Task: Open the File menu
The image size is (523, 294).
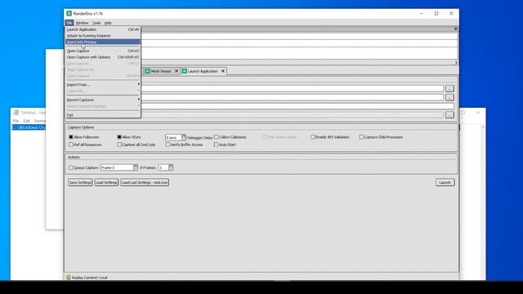Action: click(x=69, y=23)
